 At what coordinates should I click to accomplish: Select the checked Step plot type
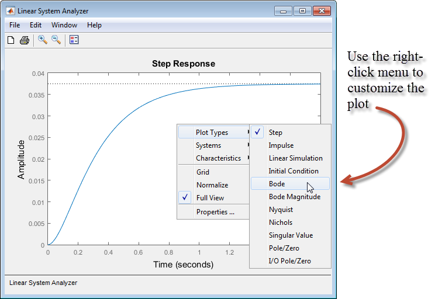coord(275,133)
